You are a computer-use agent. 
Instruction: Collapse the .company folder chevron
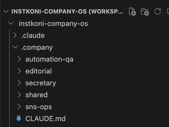15,47
